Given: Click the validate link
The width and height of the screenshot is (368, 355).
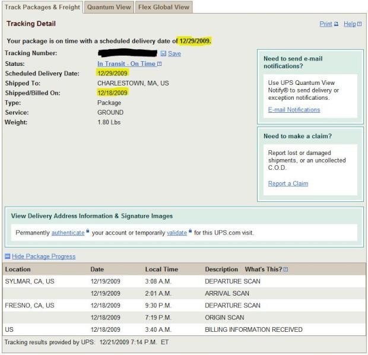Looking at the screenshot, I should pos(176,233).
